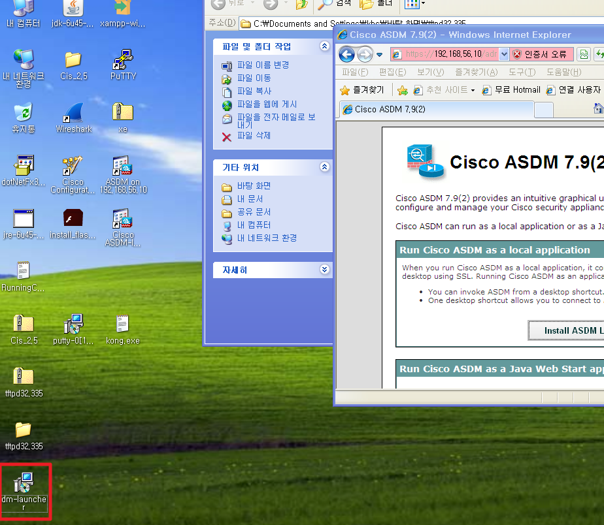The width and height of the screenshot is (604, 525).
Task: Click 파일을 웹에 게시 link
Action: pyautogui.click(x=267, y=104)
